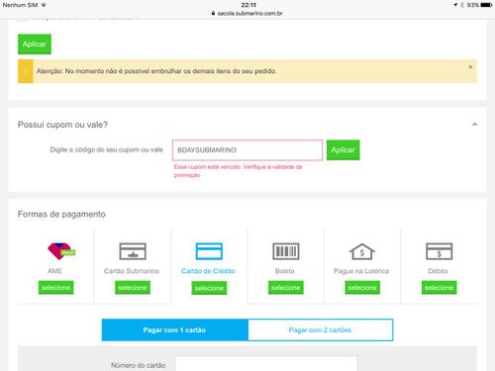The width and height of the screenshot is (495, 371).
Task: Switch to 'Pagar com 2 cartões' tab
Action: point(320,329)
